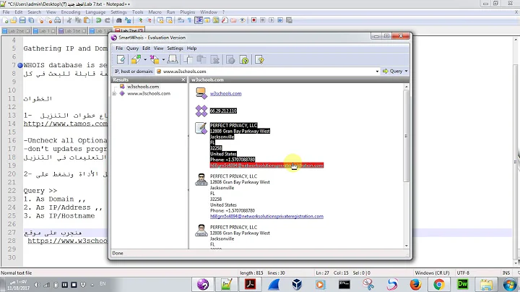This screenshot has height=292, width=520.
Task: Open the dropdown arrow beside the open archive icon
Action: (145, 60)
